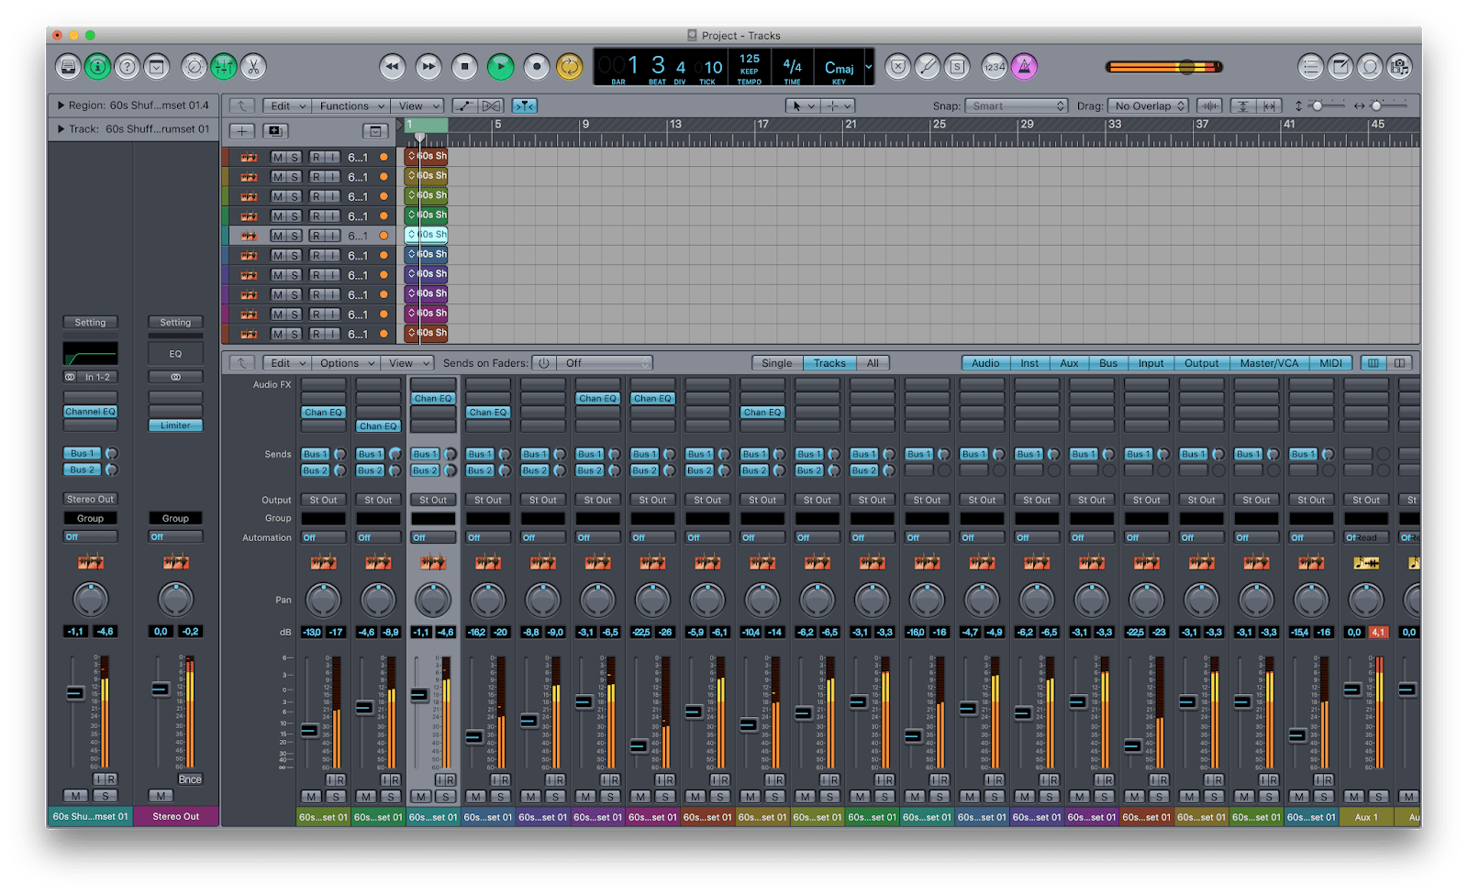
Task: Toggle the Inspector icon in the toolbar
Action: coord(98,66)
